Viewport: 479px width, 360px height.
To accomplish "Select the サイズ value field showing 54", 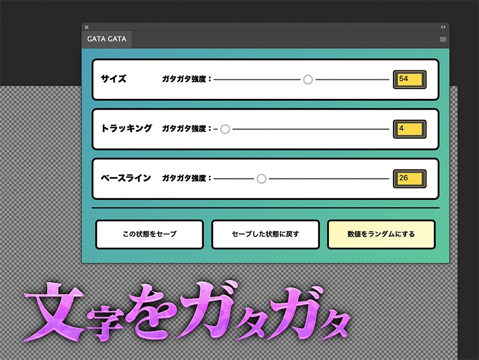I will pos(409,78).
